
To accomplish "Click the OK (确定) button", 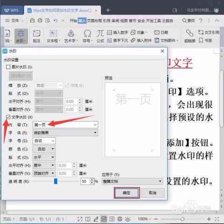I will (x=126, y=193).
